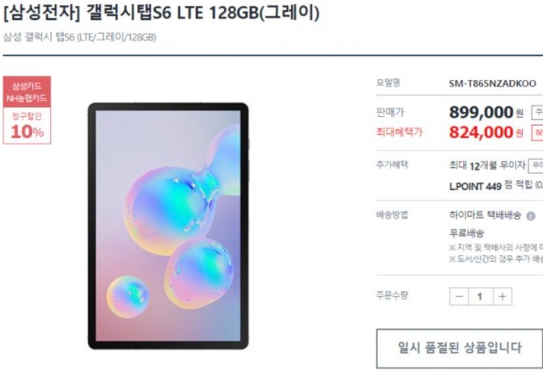Click the Galaxy Tab S6 product image
Image resolution: width=543 pixels, height=371 pixels.
click(x=169, y=225)
